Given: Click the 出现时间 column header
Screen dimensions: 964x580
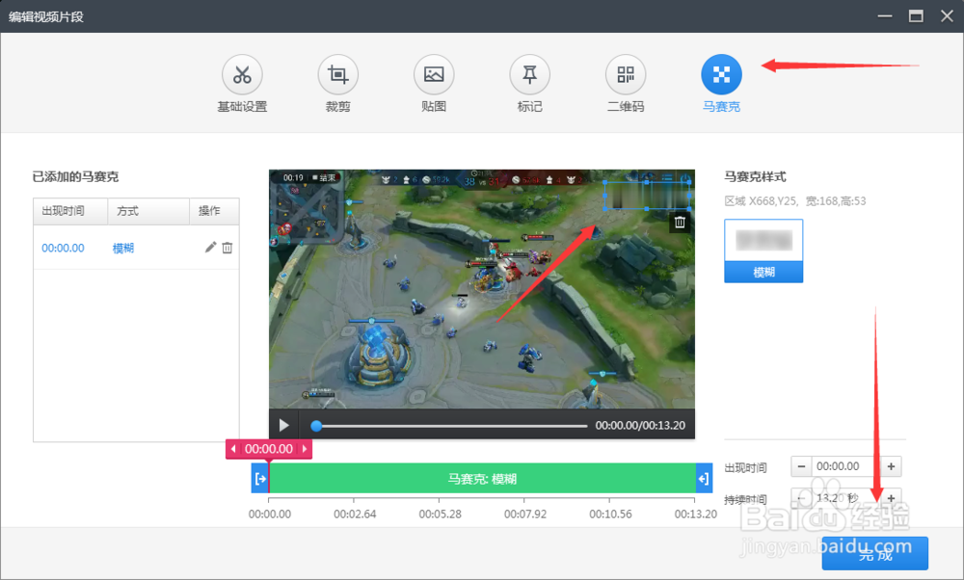Looking at the screenshot, I should click(70, 211).
